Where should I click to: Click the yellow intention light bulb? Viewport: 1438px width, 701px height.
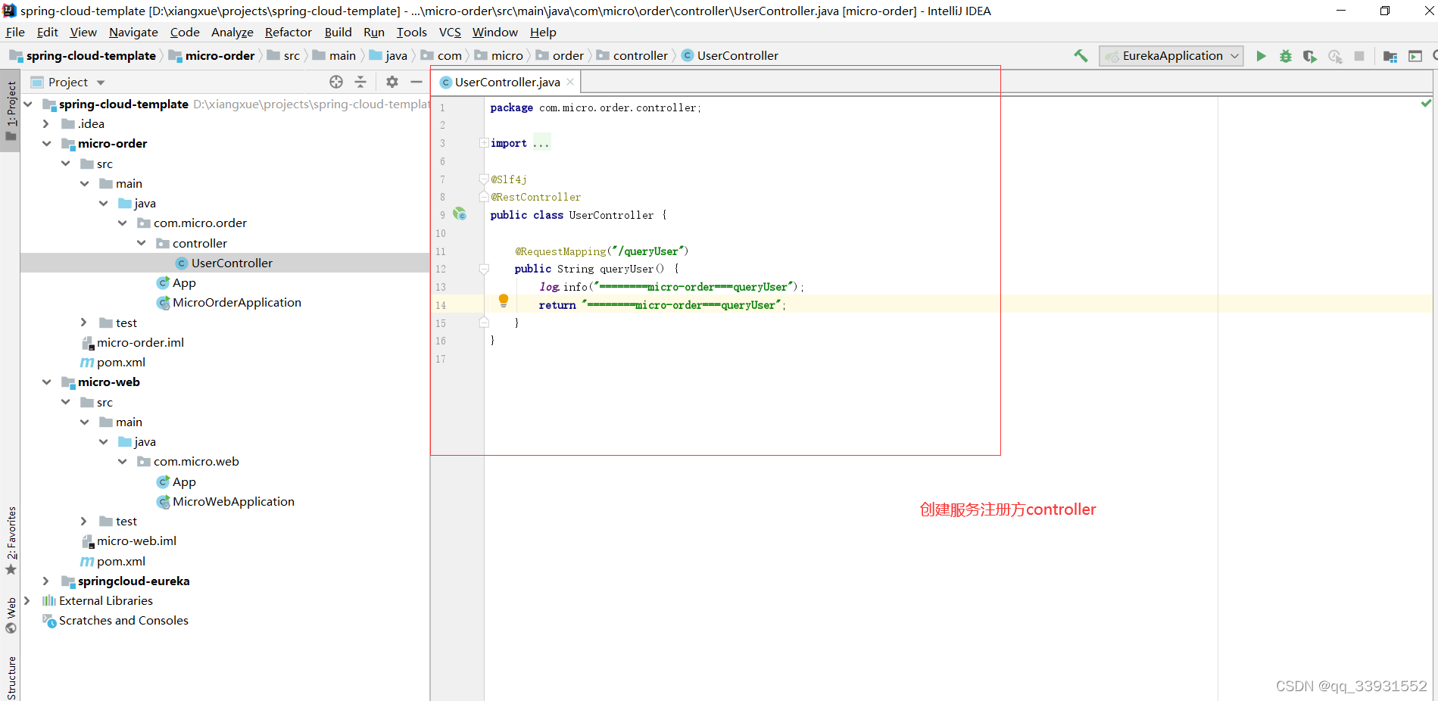pos(504,301)
